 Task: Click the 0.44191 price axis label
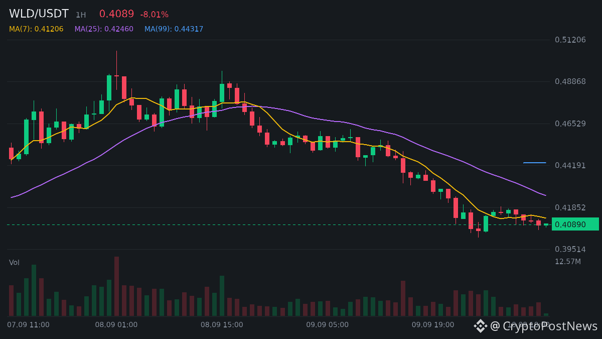coord(570,165)
